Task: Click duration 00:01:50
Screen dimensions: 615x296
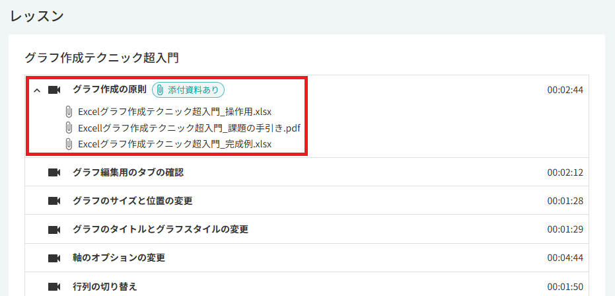Action: tap(565, 287)
